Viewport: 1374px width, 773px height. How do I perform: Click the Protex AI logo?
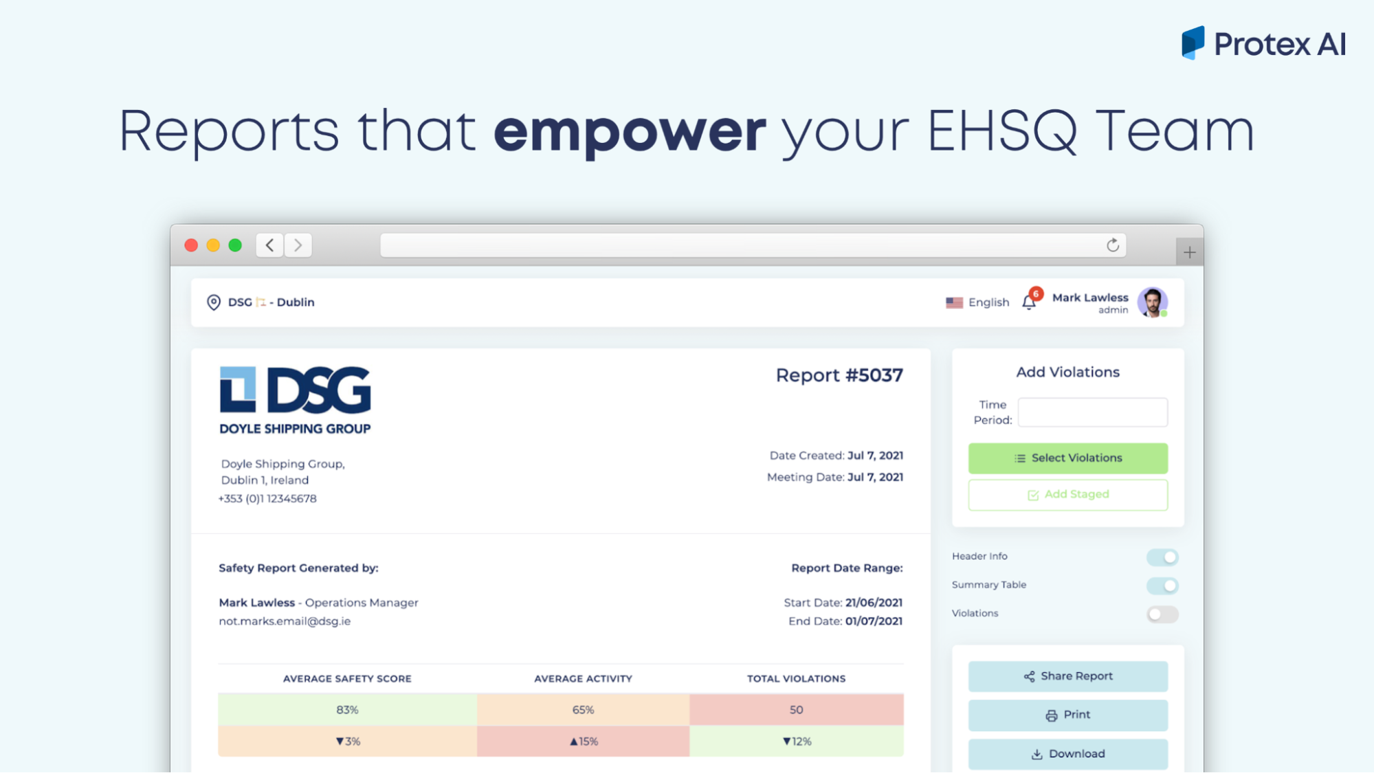[x=1263, y=44]
